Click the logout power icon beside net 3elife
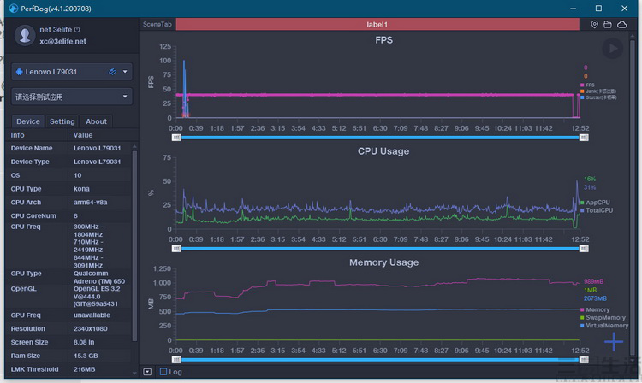 click(77, 29)
